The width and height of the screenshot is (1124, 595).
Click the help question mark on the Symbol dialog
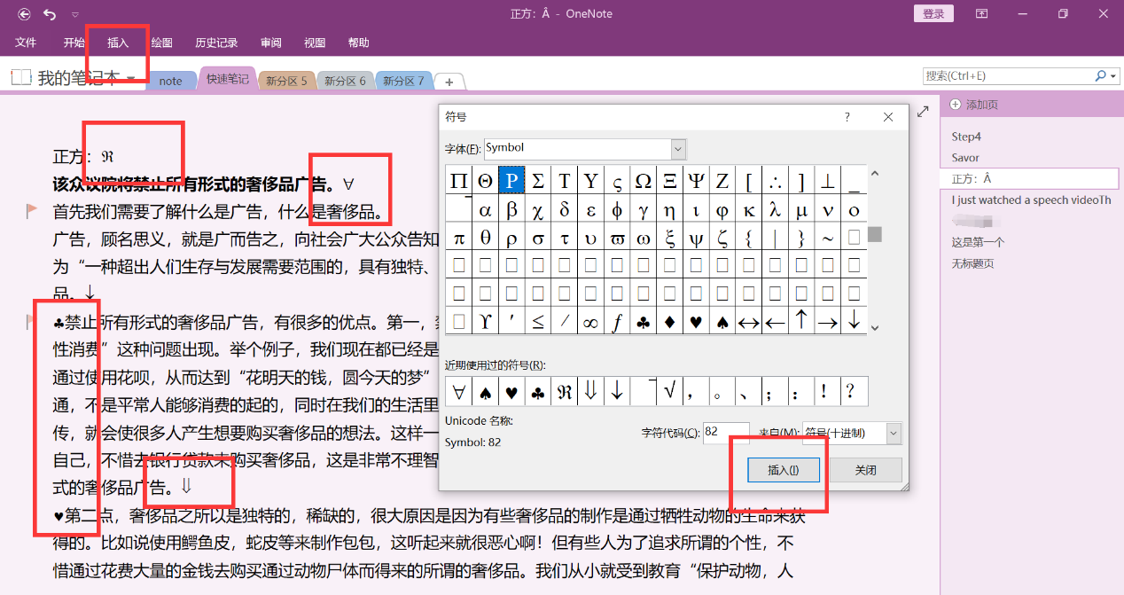click(847, 117)
